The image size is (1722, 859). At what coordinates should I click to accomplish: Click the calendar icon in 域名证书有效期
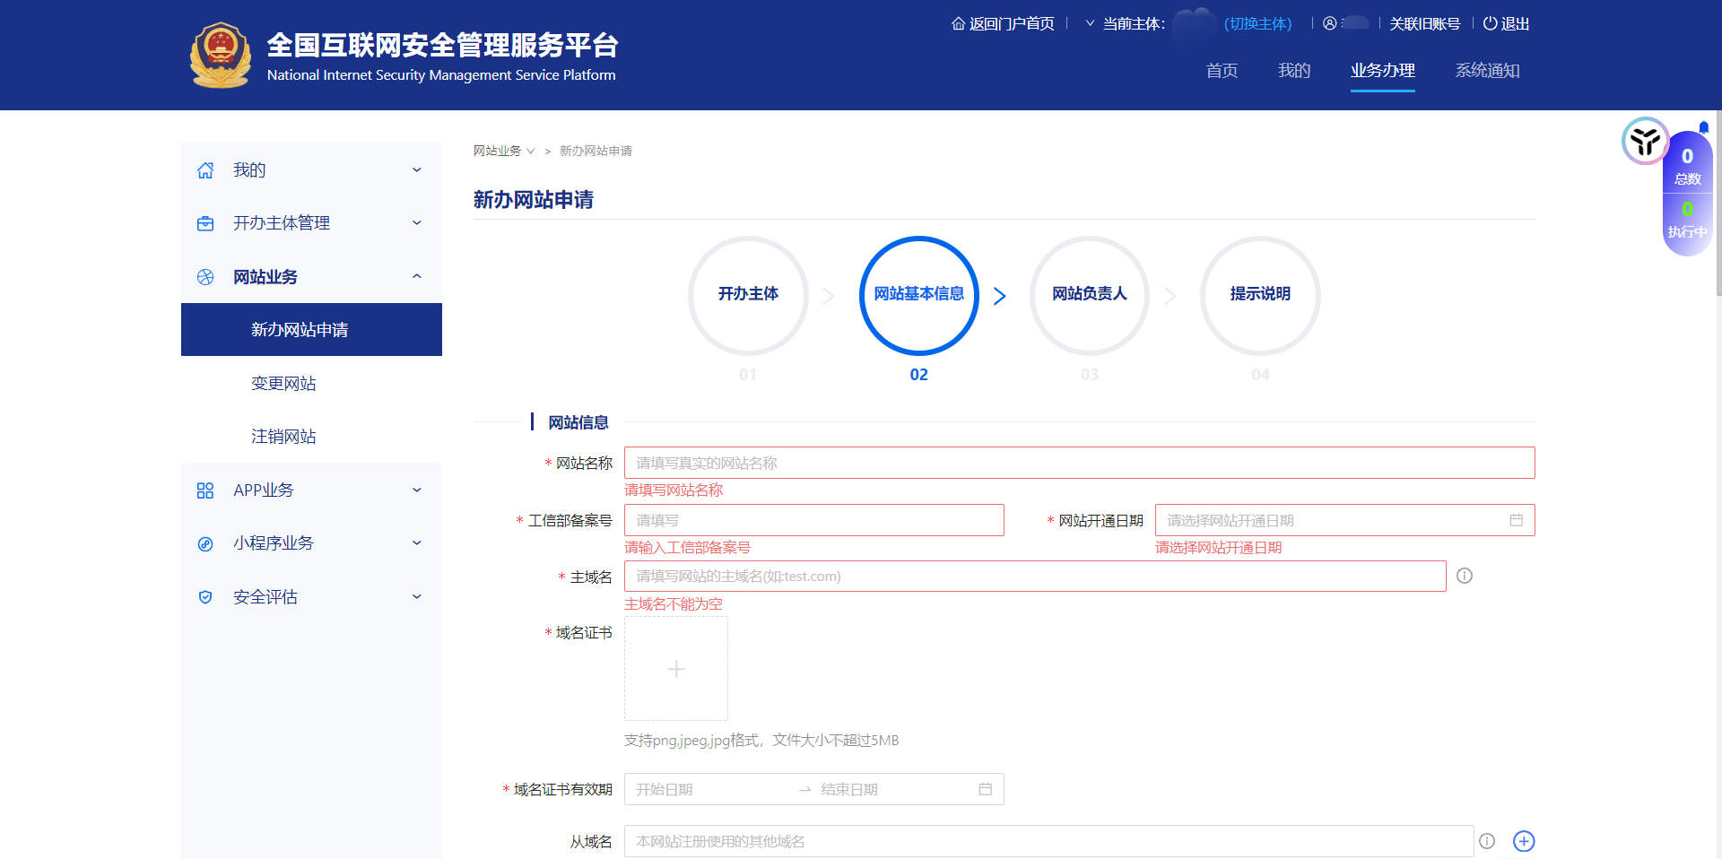pyautogui.click(x=985, y=788)
